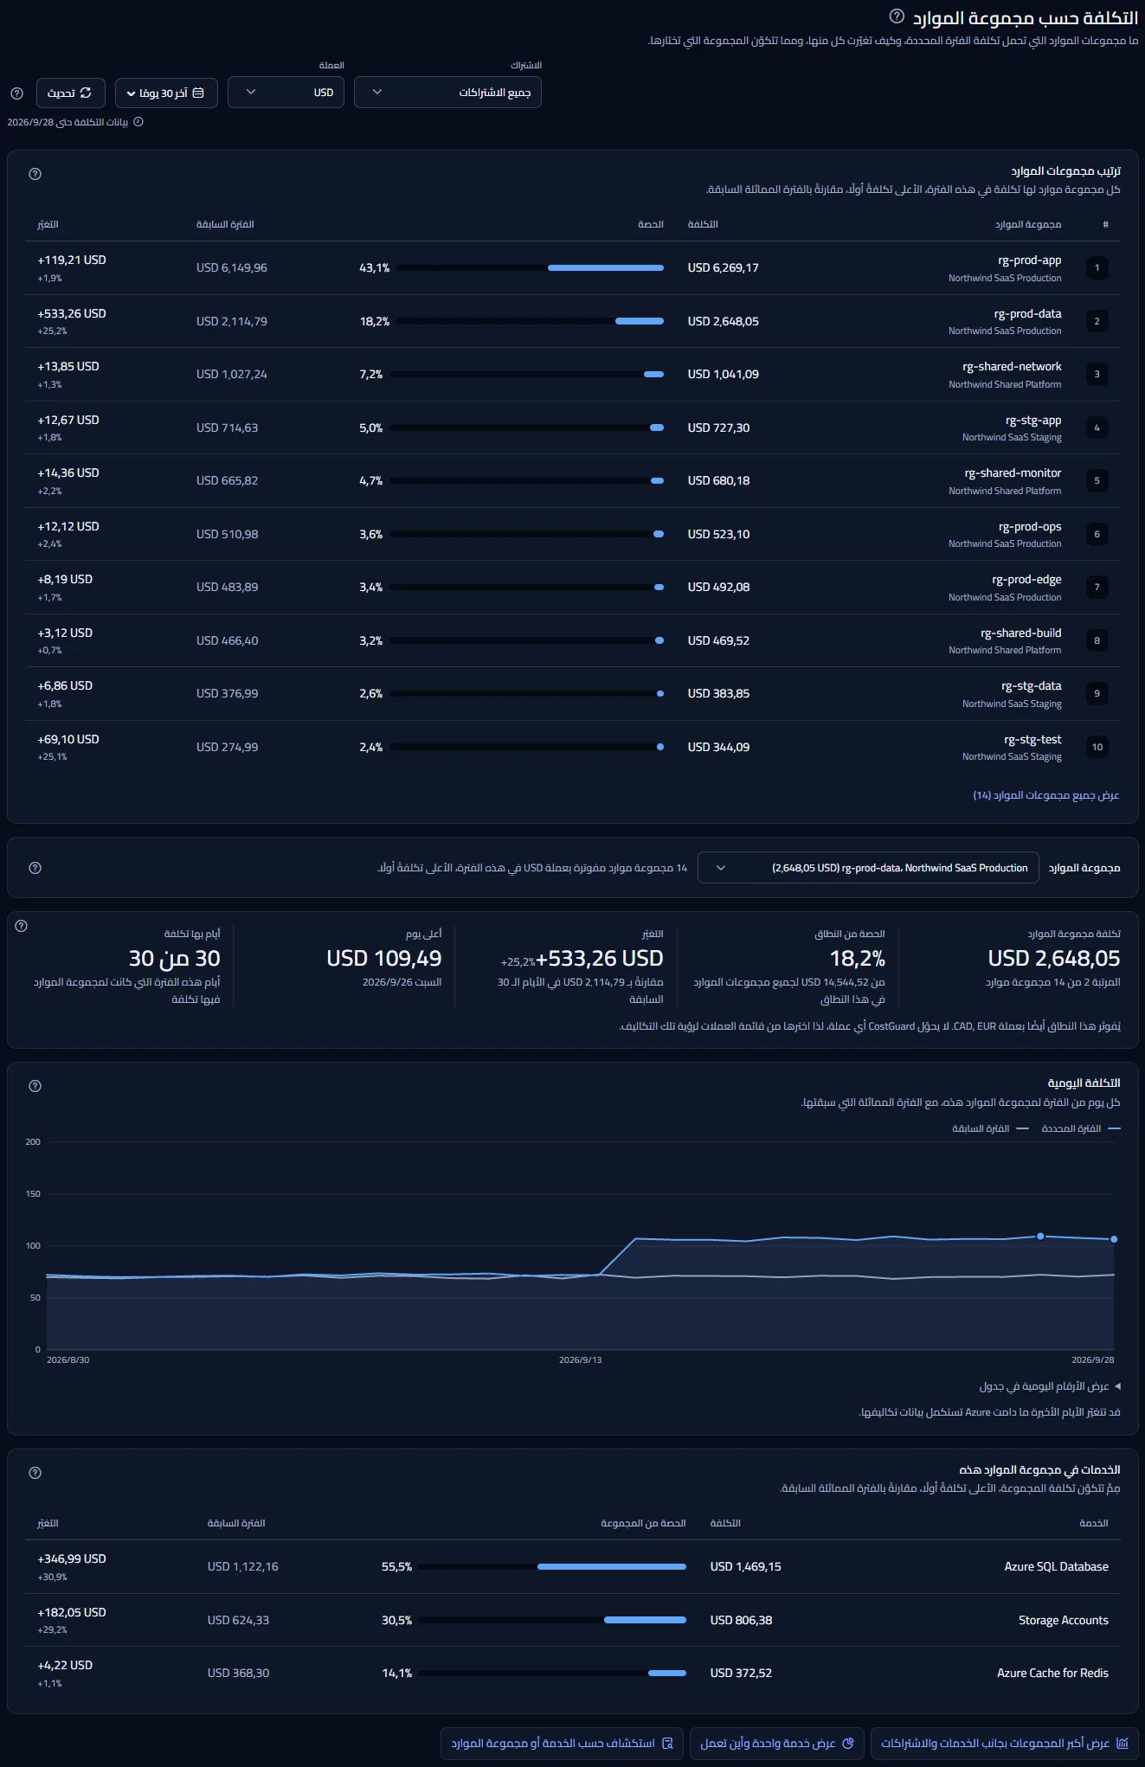1145x1767 pixels.
Task: Click the refresh تحديث button
Action: coord(70,93)
